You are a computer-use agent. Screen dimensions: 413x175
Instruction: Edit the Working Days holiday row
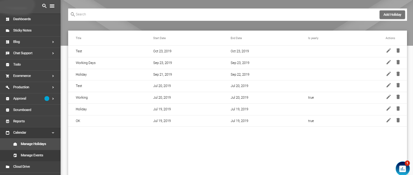tap(388, 62)
